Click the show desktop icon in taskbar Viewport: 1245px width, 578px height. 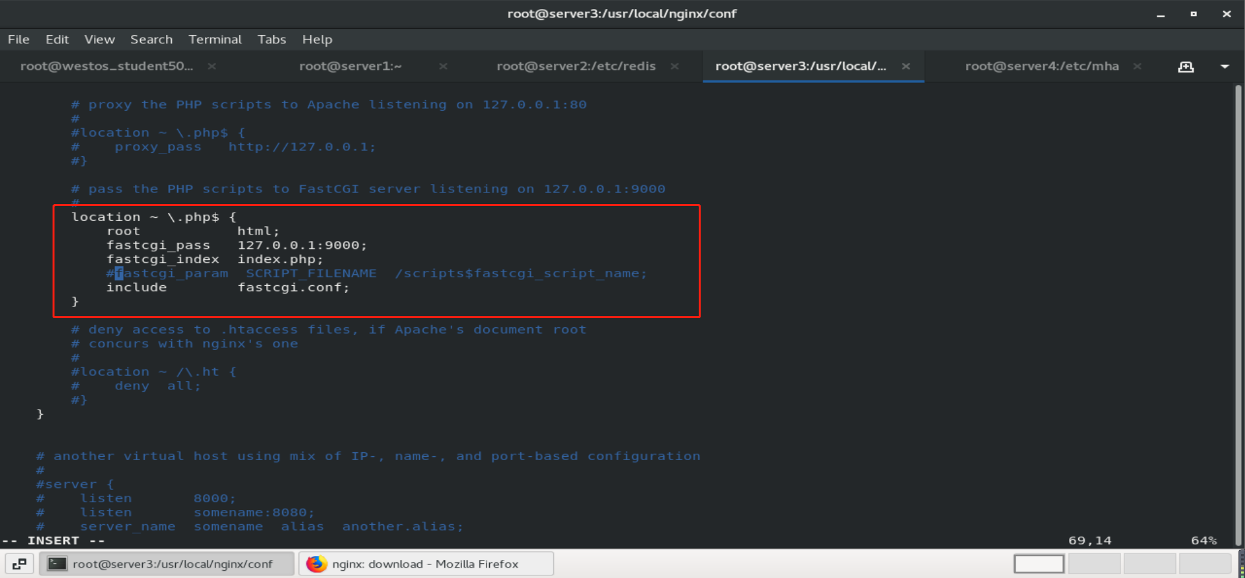19,564
